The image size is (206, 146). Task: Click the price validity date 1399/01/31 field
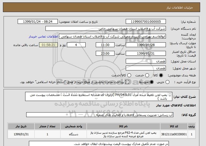click(x=146, y=53)
